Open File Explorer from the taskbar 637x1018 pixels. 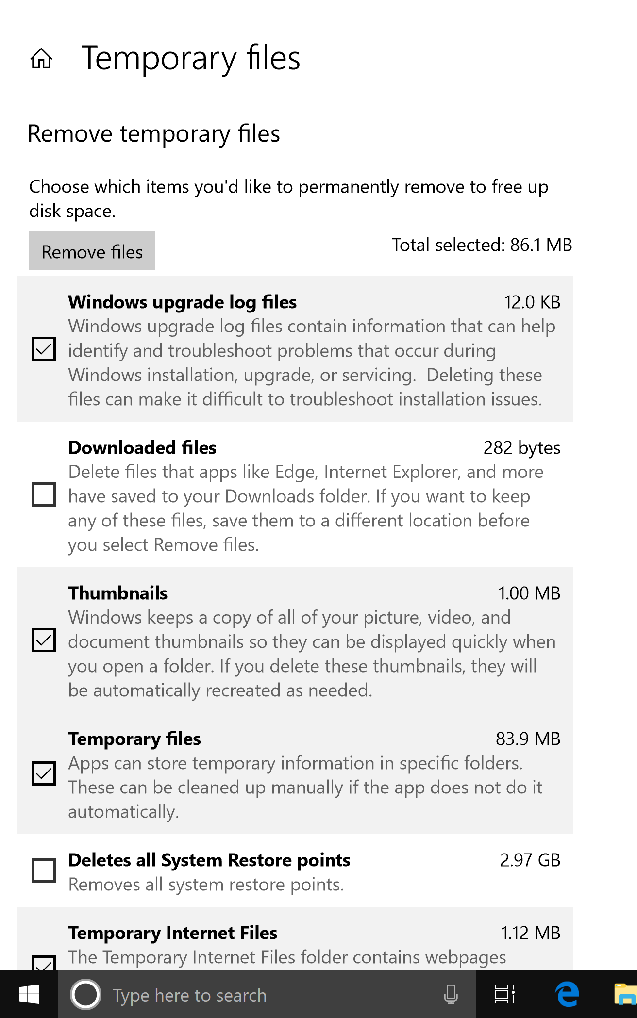[626, 994]
